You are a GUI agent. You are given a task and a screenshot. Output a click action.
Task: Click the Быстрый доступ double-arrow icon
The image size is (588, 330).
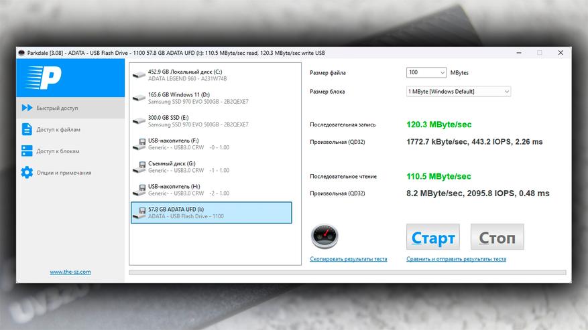tap(27, 108)
